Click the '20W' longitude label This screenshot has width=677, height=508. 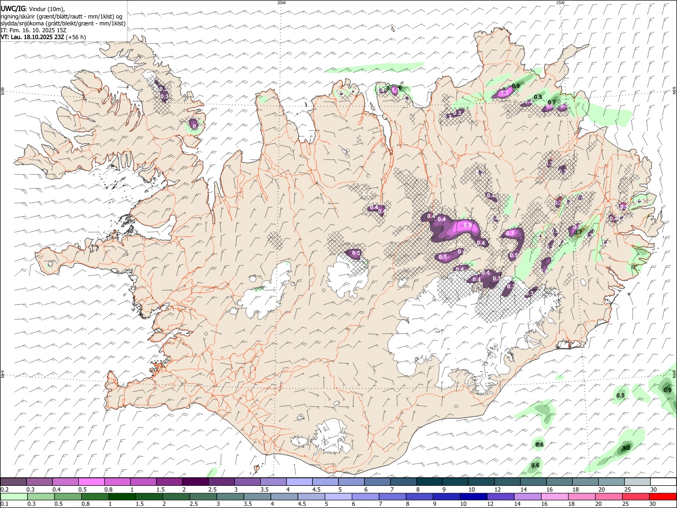pyautogui.click(x=281, y=3)
